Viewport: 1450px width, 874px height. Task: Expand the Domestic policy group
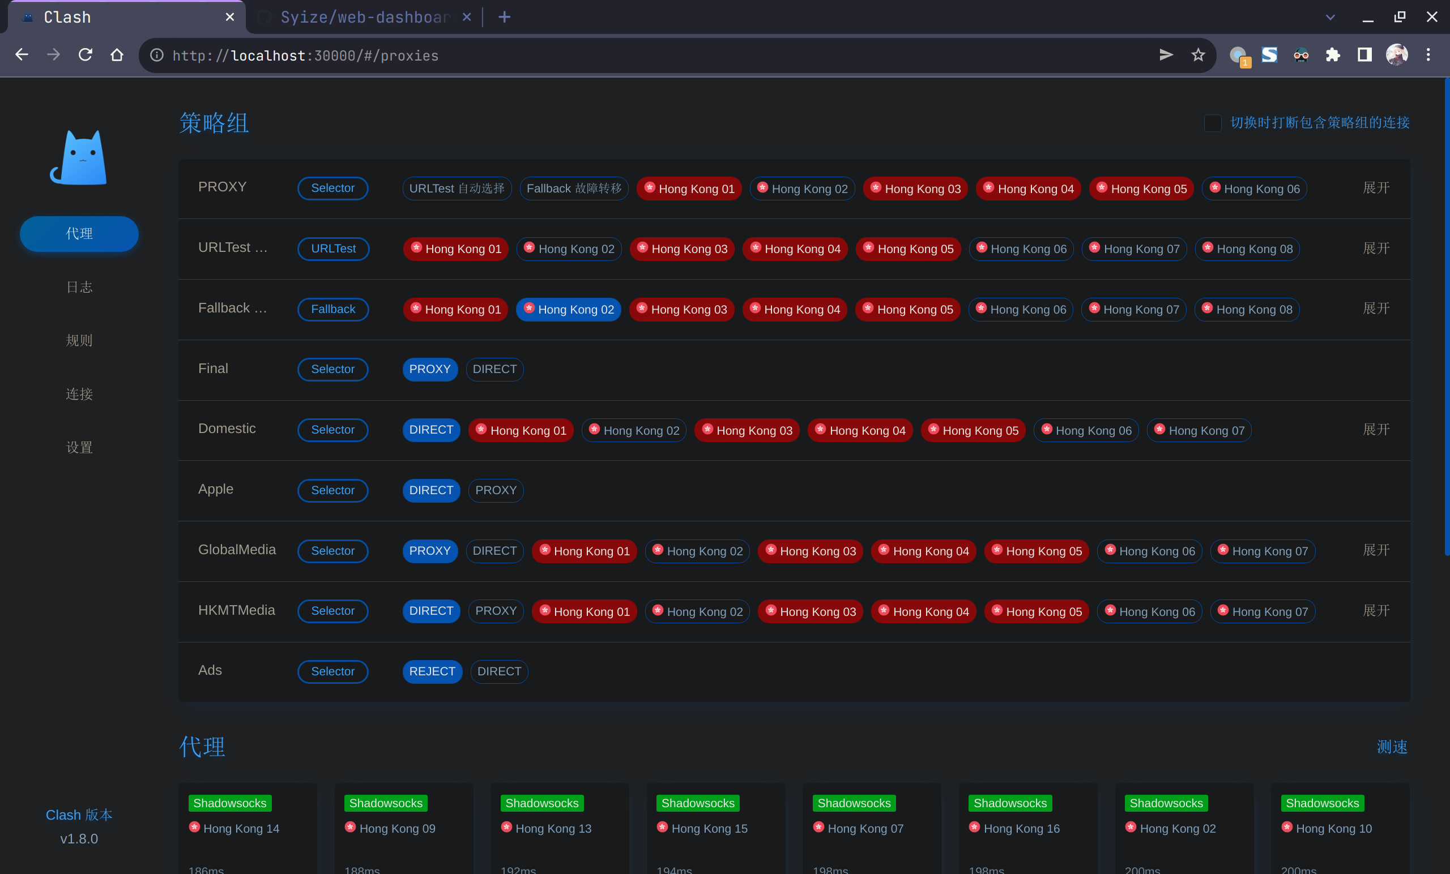pyautogui.click(x=1376, y=430)
